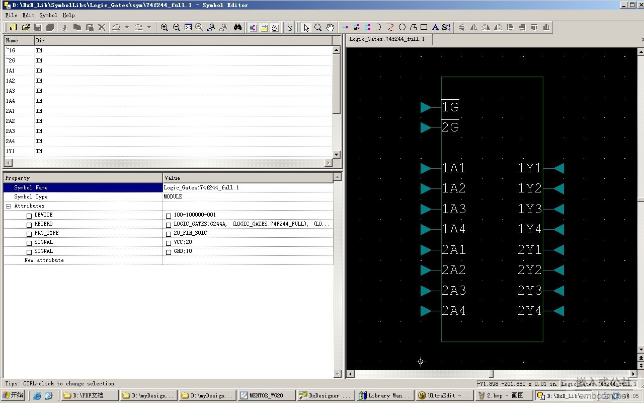Click the 'S' property text tool
644x403 pixels.
click(x=446, y=27)
